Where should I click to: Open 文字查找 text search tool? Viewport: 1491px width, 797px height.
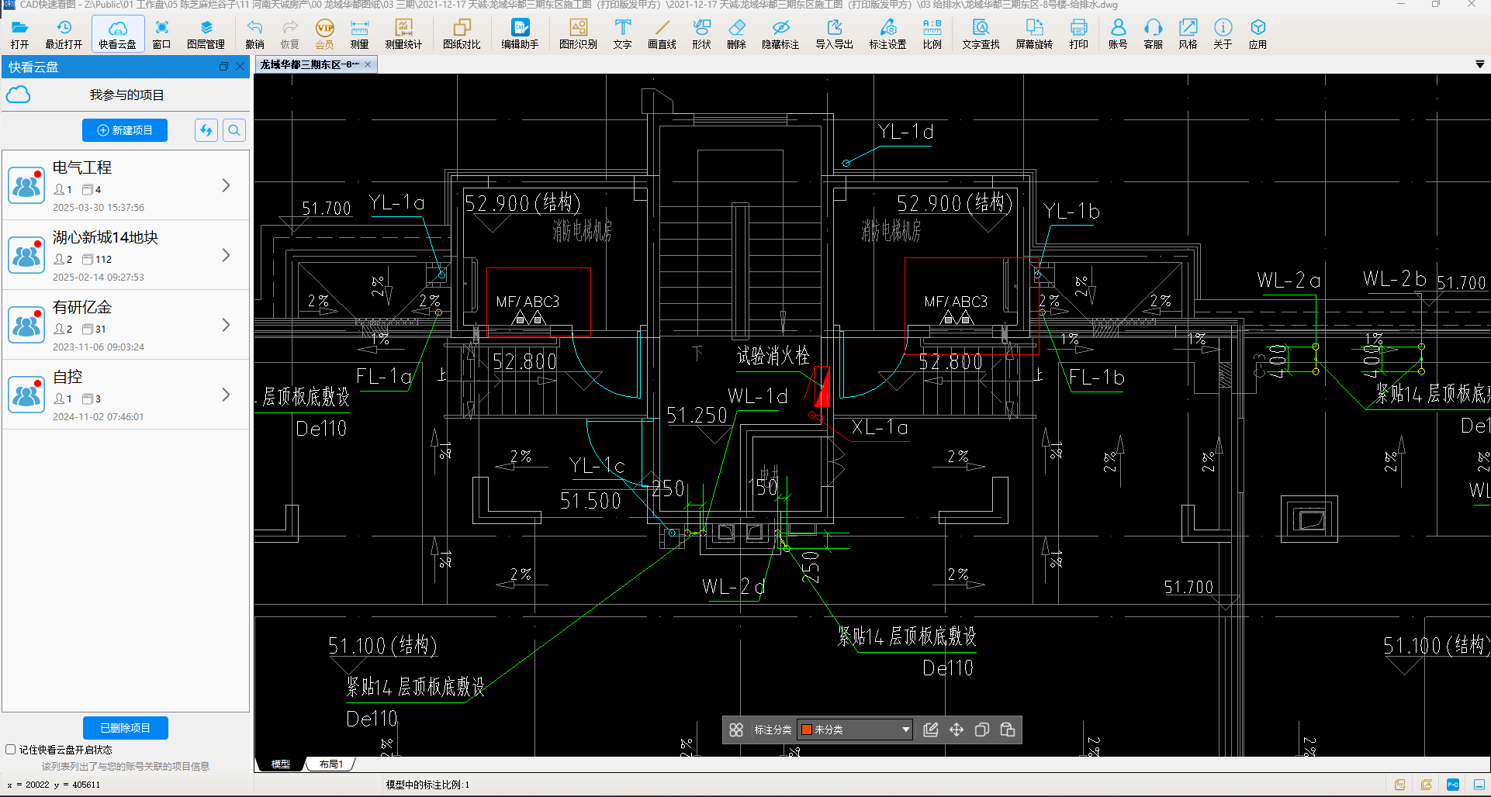[981, 34]
